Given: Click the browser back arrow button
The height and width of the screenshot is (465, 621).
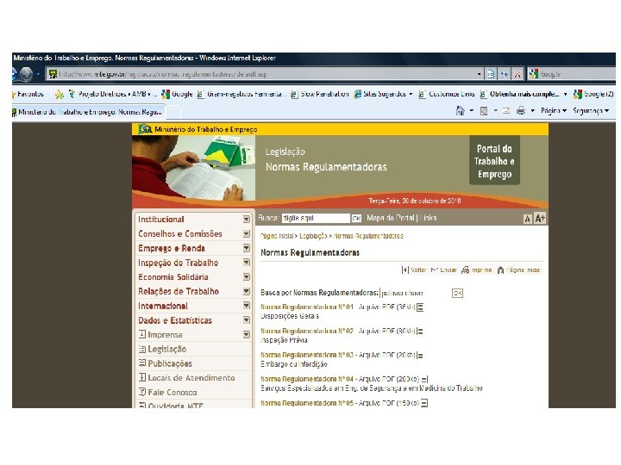Looking at the screenshot, I should [14, 73].
